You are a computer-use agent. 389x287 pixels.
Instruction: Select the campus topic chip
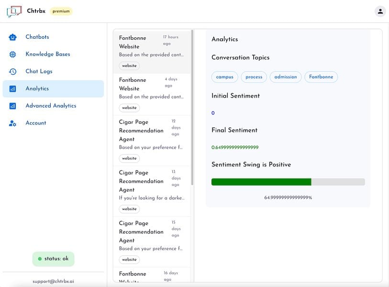[x=224, y=77]
